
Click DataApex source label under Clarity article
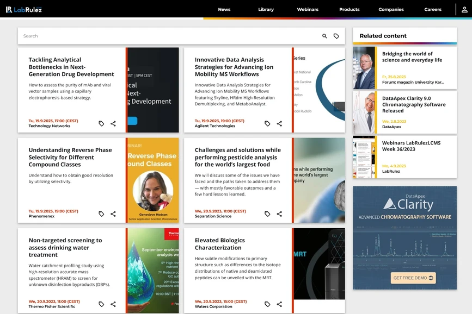(x=391, y=127)
